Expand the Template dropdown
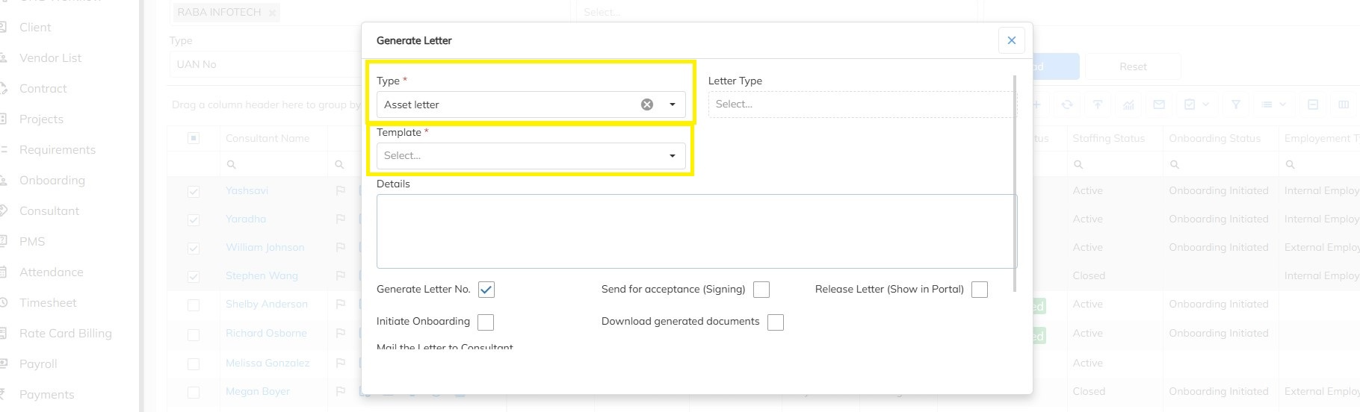Viewport: 1360px width, 412px height. 673,156
